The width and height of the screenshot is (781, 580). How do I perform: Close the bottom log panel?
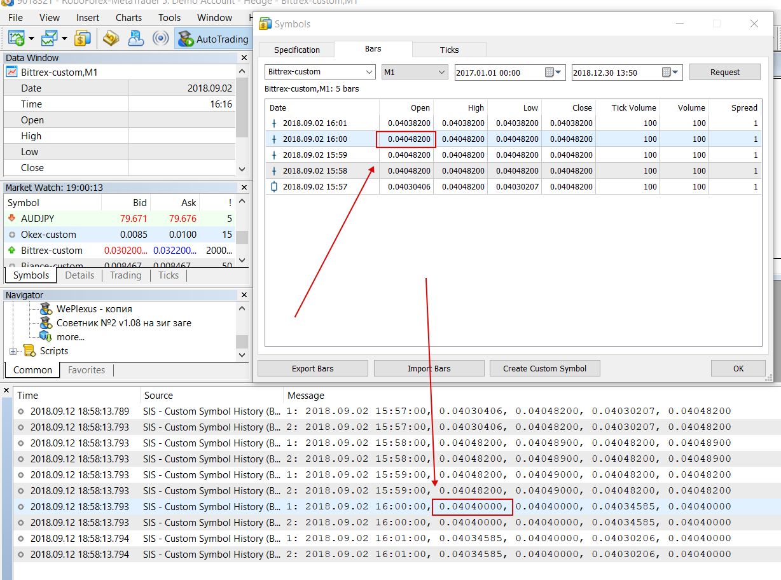[6, 390]
